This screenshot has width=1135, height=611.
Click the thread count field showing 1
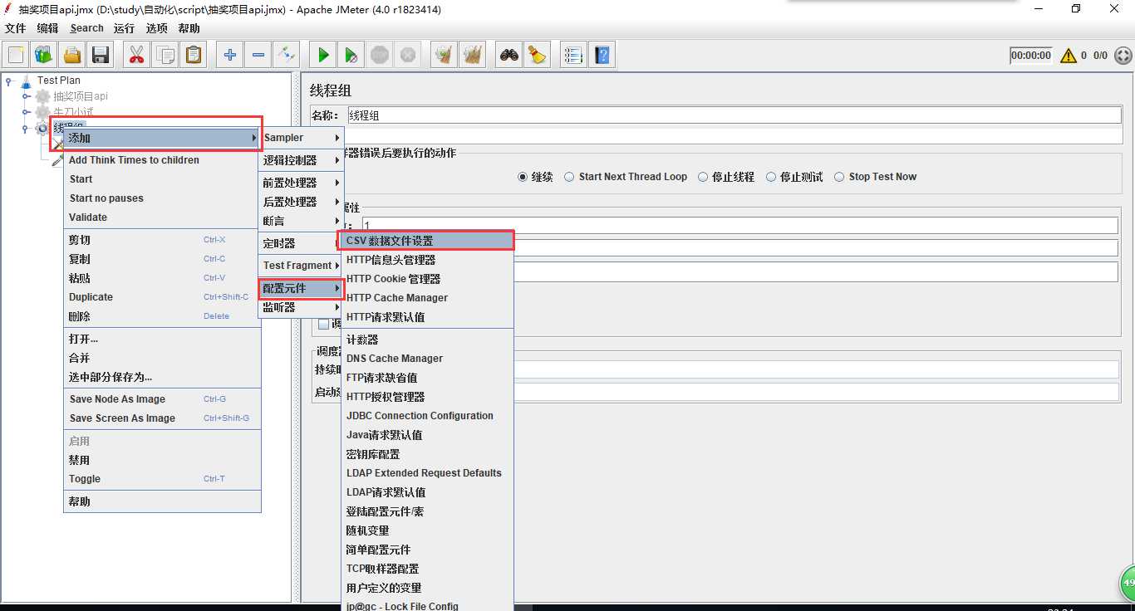[x=739, y=226]
